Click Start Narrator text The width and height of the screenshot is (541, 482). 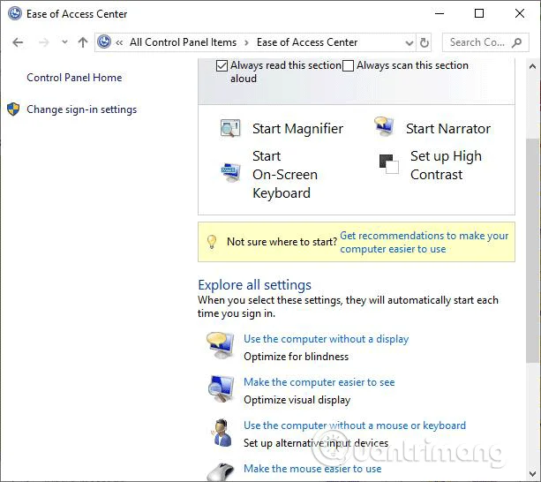(447, 128)
